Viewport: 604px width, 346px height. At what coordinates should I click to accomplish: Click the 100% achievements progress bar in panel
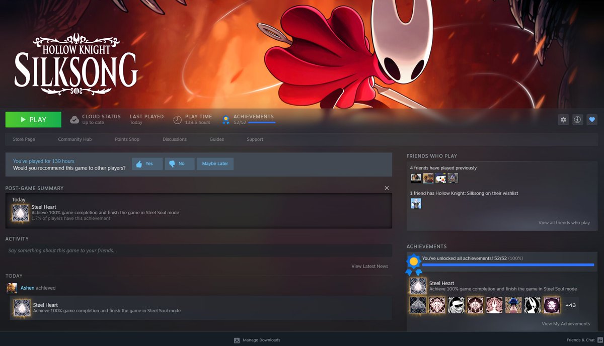[x=508, y=265]
